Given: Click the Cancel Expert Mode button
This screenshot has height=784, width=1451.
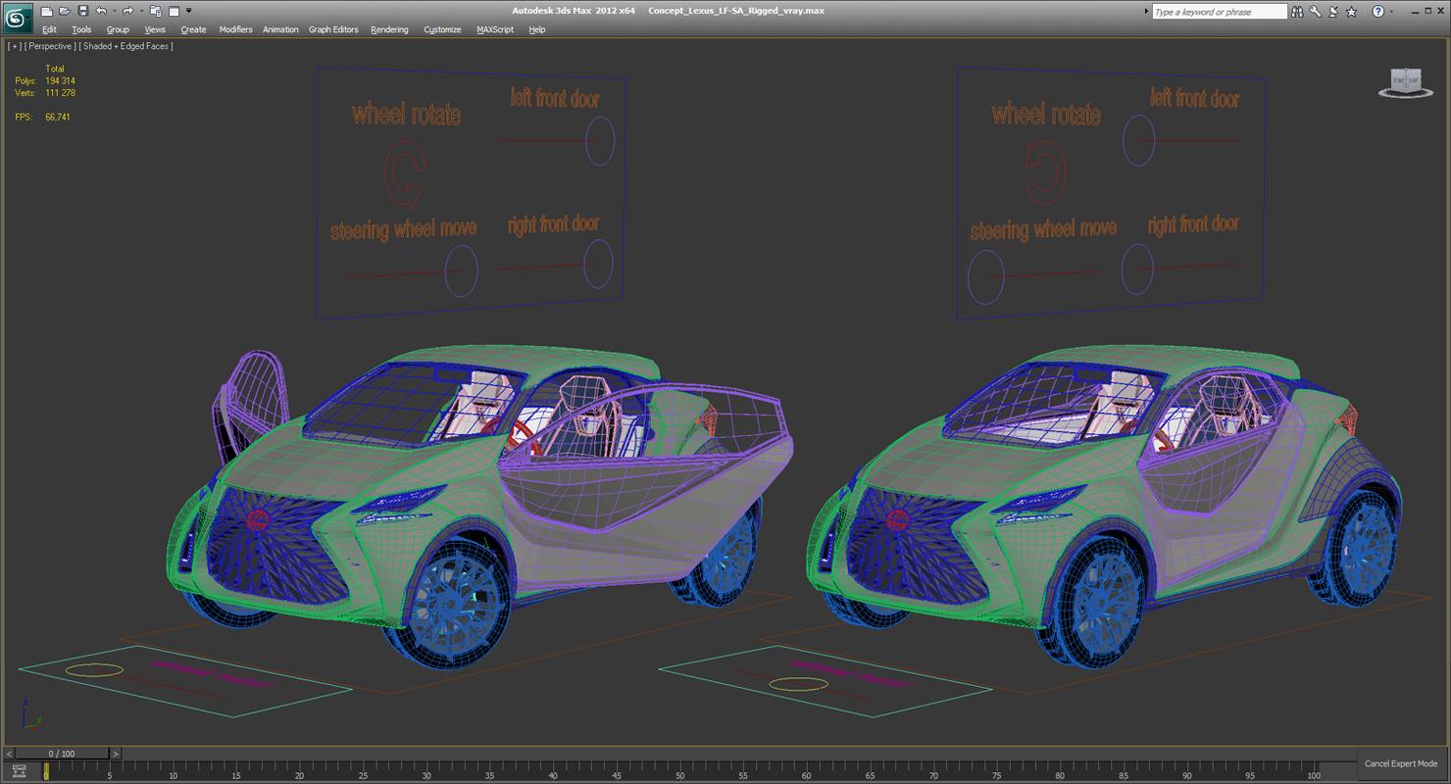Looking at the screenshot, I should point(1401,763).
